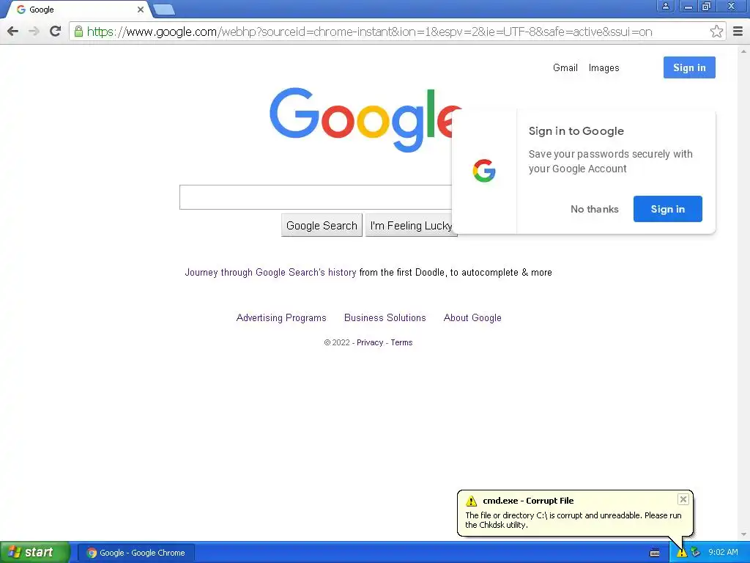
Task: Click the Google G logo in sign-in popup
Action: coord(484,171)
